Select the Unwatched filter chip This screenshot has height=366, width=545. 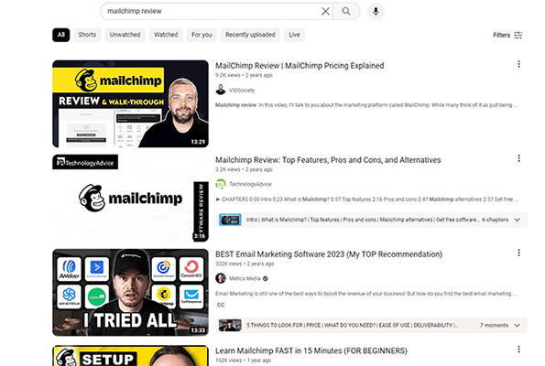125,35
